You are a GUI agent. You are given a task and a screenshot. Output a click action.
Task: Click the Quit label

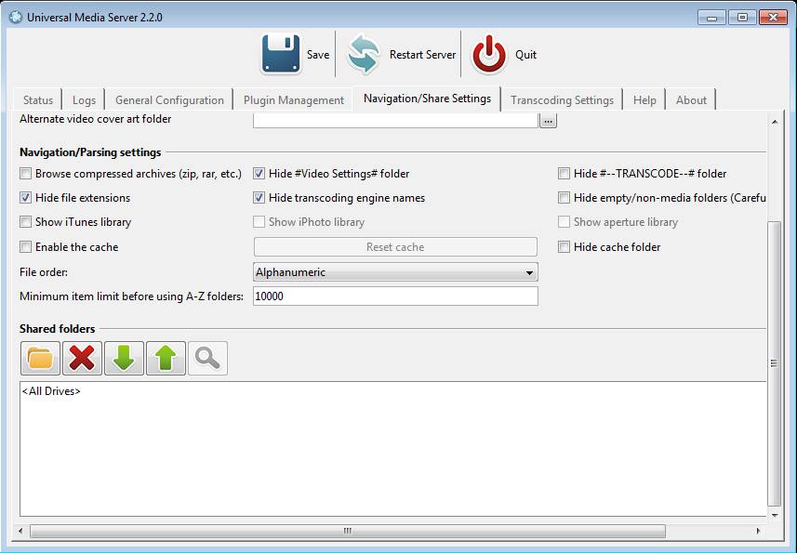pos(525,55)
